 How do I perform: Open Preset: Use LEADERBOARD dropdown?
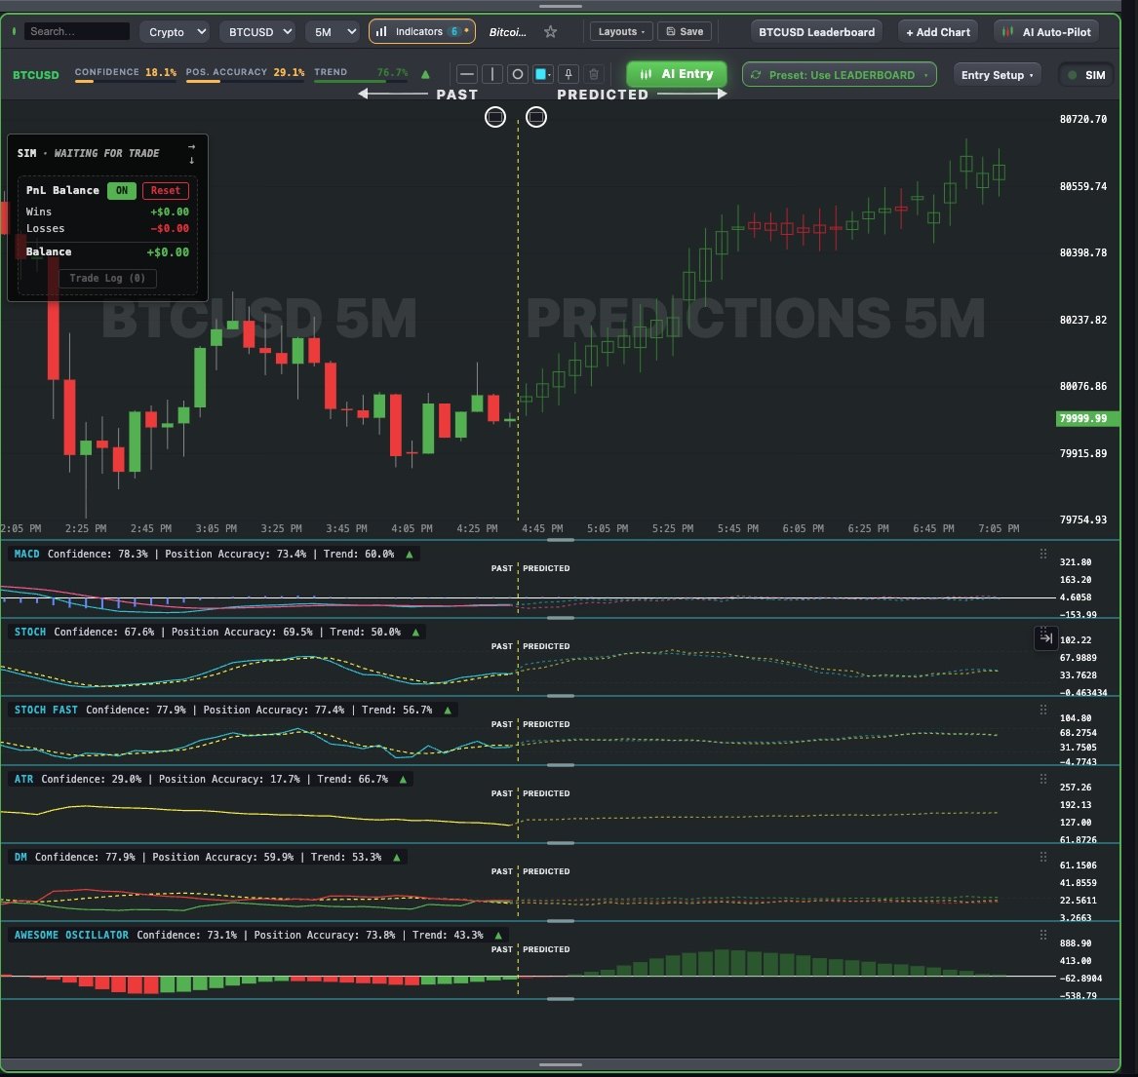[839, 75]
